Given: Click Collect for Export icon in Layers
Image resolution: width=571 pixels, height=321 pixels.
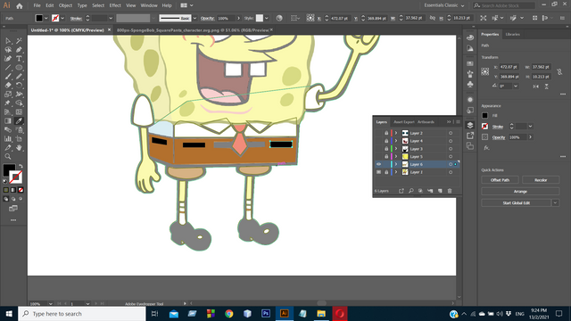Looking at the screenshot, I should click(401, 191).
